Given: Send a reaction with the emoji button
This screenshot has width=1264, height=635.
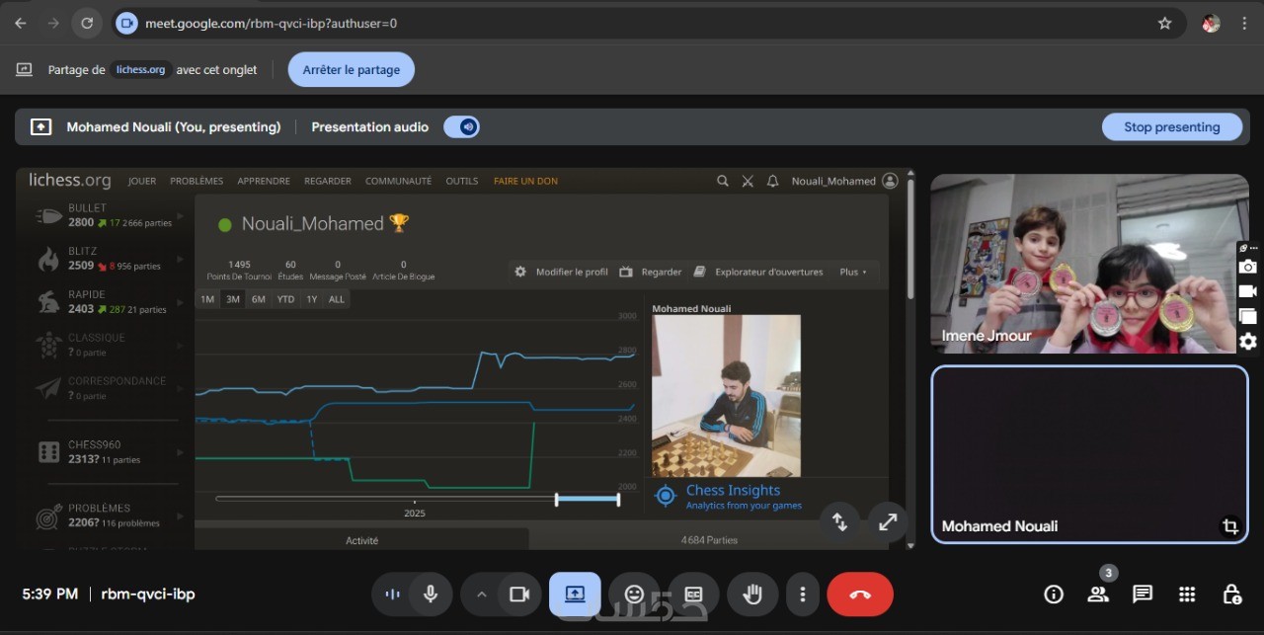Looking at the screenshot, I should click(x=634, y=595).
